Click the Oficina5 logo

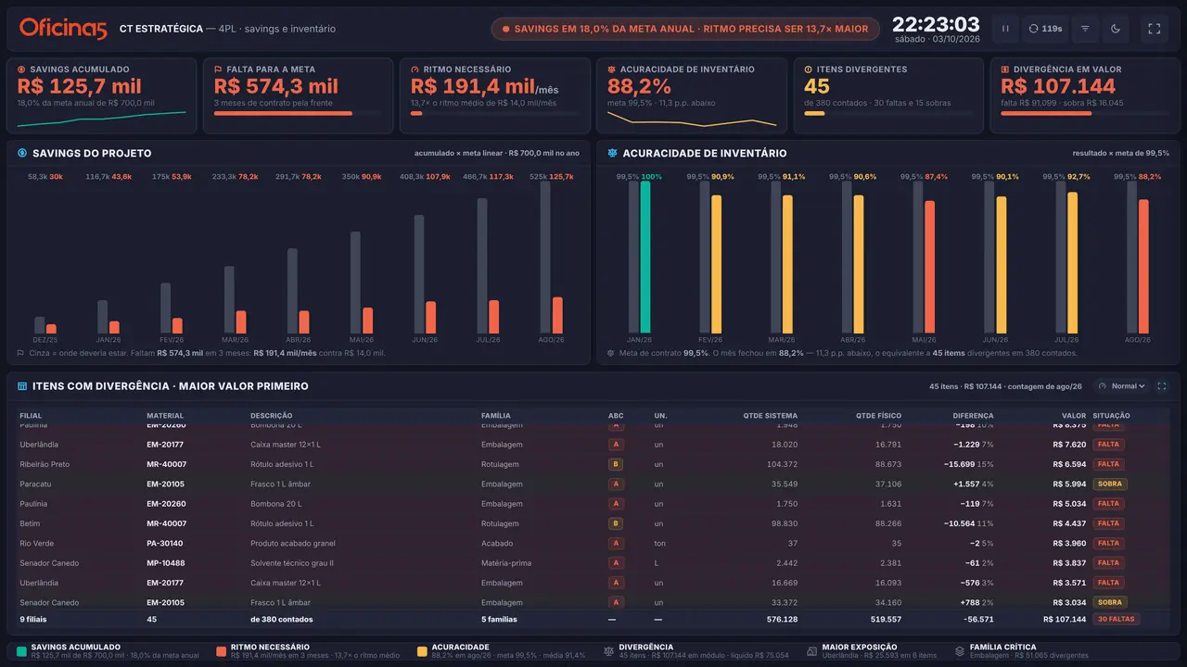pyautogui.click(x=63, y=29)
